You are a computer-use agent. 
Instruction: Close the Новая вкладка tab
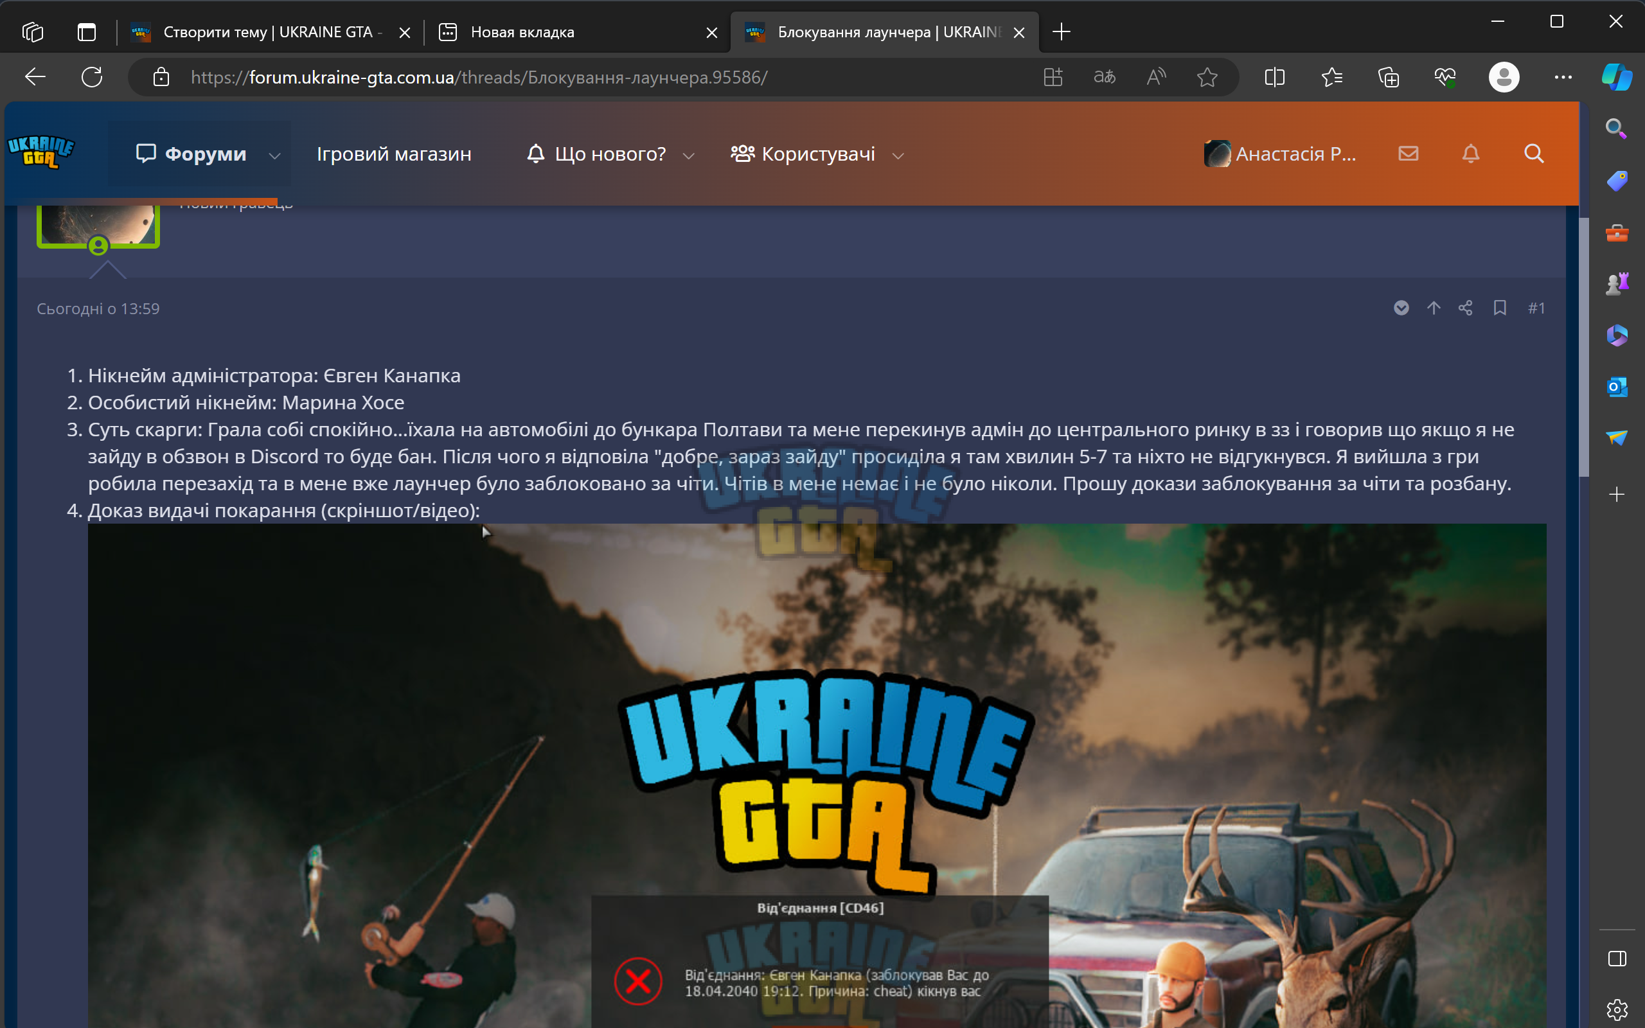712,32
